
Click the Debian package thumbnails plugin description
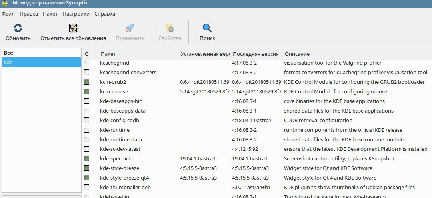349,188
